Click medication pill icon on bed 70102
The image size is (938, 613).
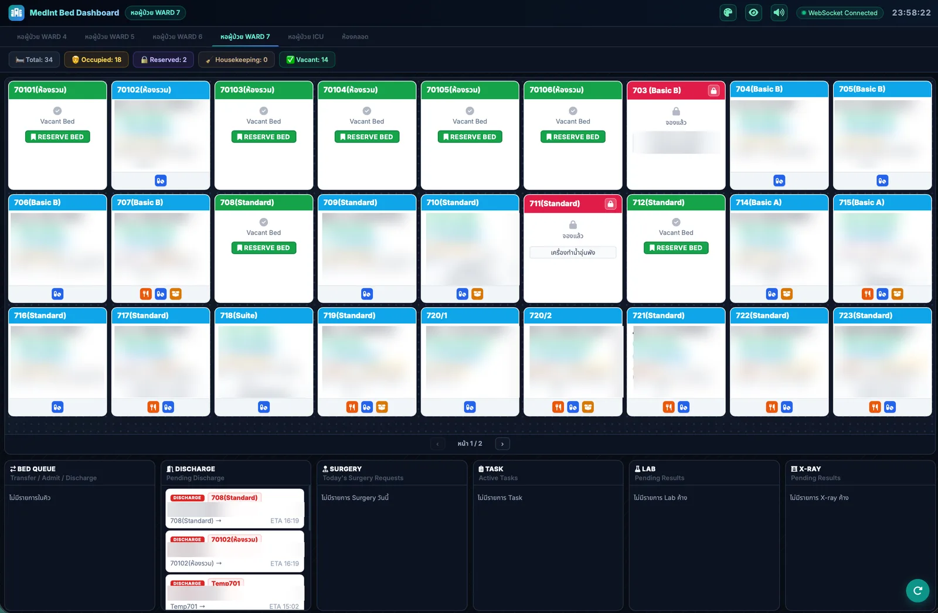coord(161,181)
